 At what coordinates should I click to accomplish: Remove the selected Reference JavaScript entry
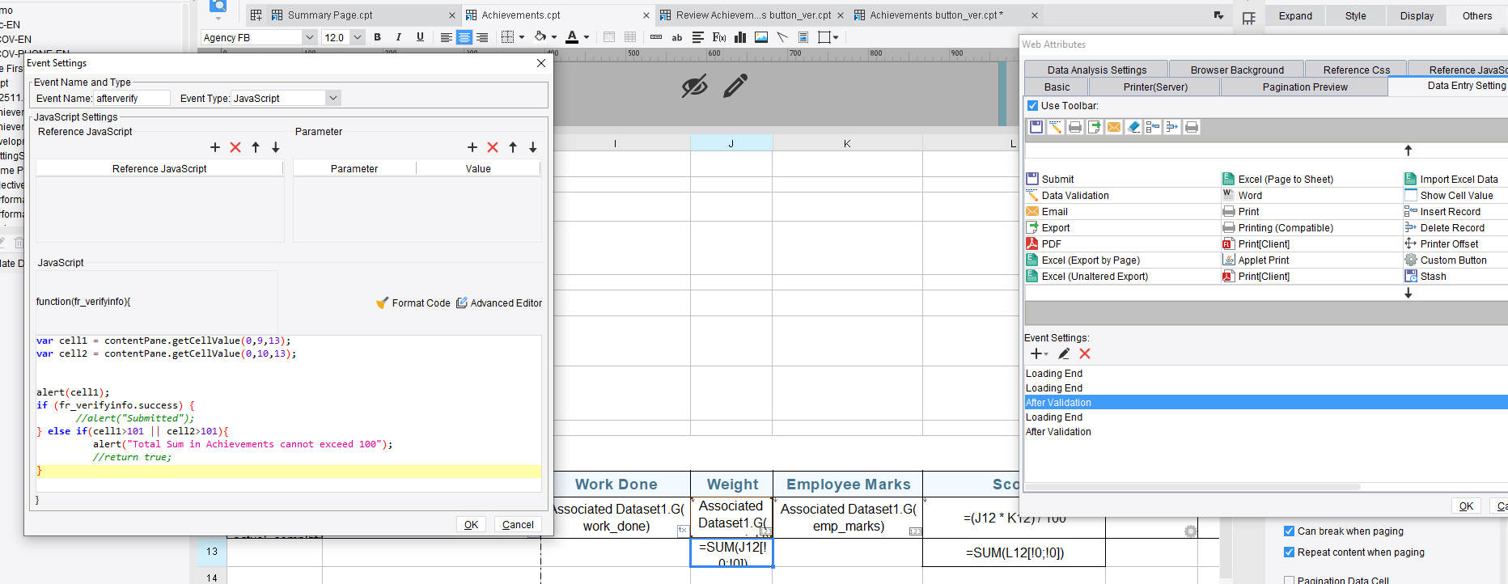coord(235,147)
